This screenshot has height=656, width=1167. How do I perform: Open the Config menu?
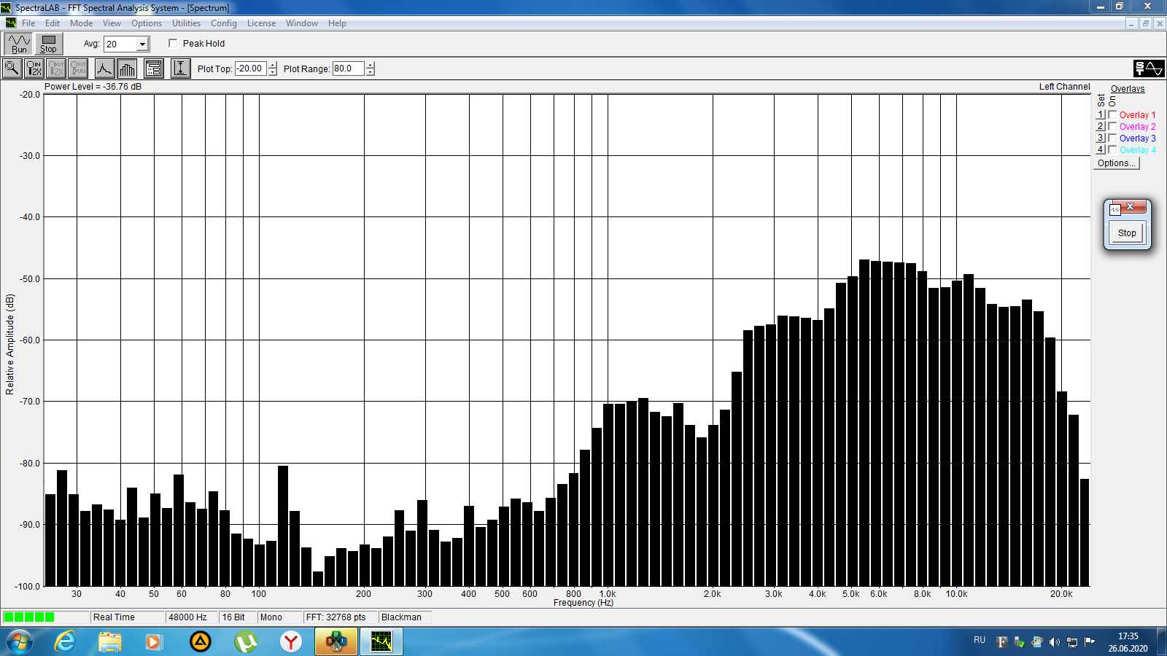coord(224,23)
